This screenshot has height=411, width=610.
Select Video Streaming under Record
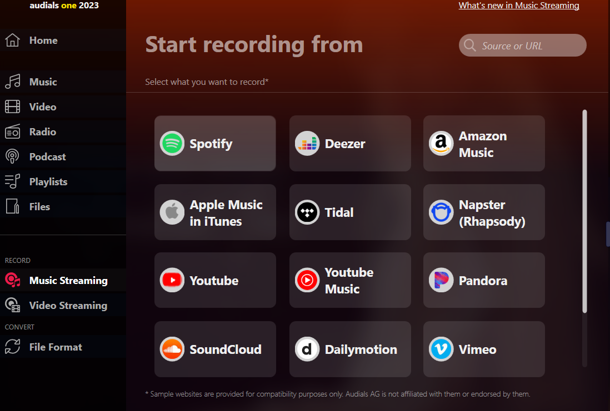tap(68, 305)
